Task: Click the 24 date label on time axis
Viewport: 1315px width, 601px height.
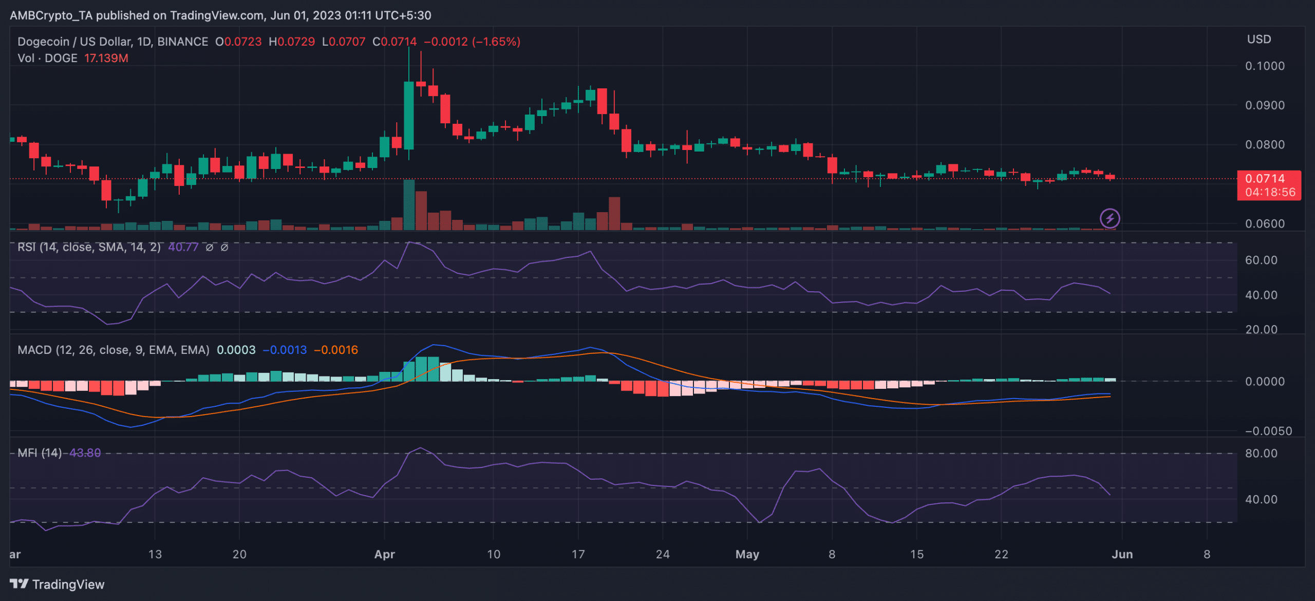Action: point(663,554)
